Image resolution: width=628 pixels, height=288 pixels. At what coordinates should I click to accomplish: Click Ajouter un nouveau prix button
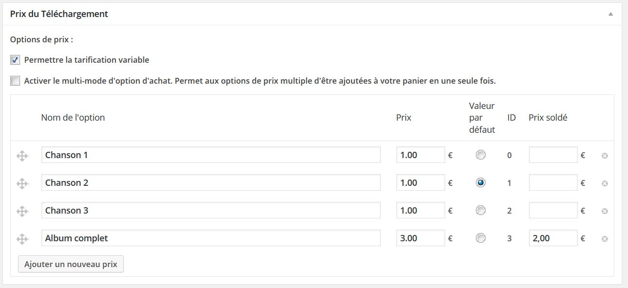(x=71, y=264)
